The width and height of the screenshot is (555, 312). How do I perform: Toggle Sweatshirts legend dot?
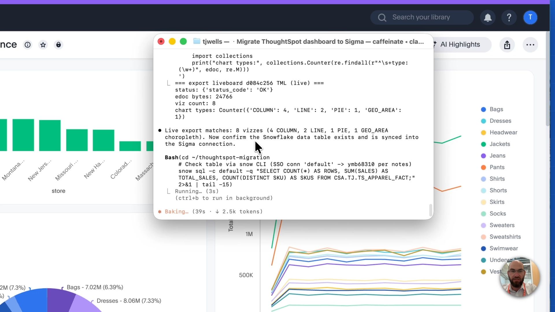coord(483,237)
